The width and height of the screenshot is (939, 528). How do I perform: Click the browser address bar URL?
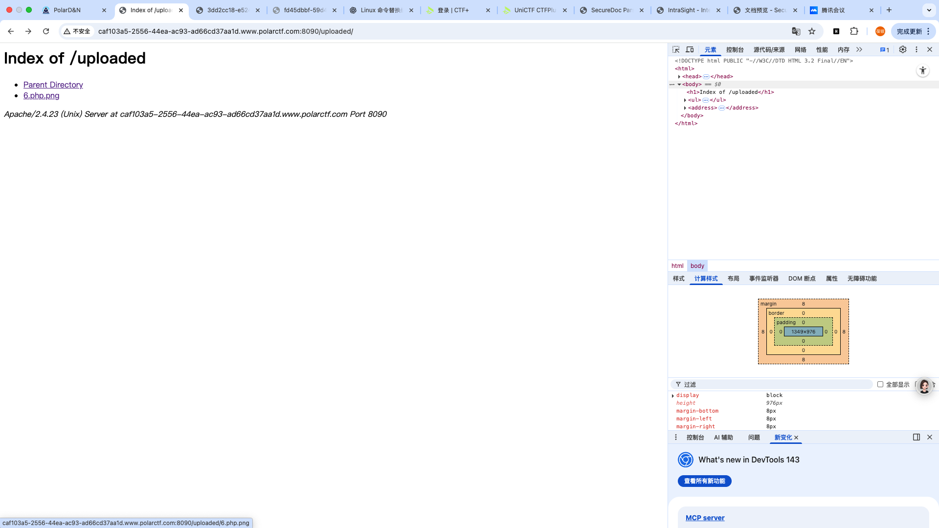pos(225,31)
